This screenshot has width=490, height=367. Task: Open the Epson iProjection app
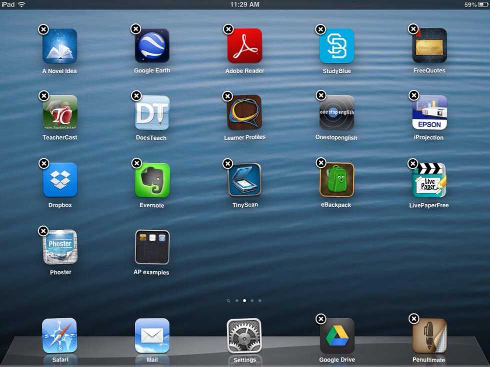click(x=429, y=113)
